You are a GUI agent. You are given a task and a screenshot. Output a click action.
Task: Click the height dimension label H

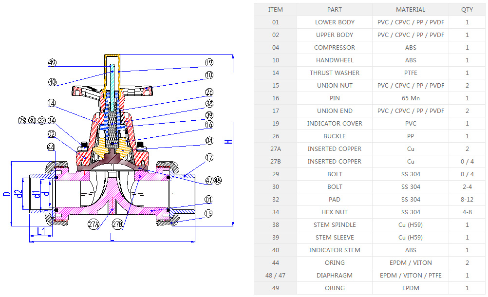228,141
